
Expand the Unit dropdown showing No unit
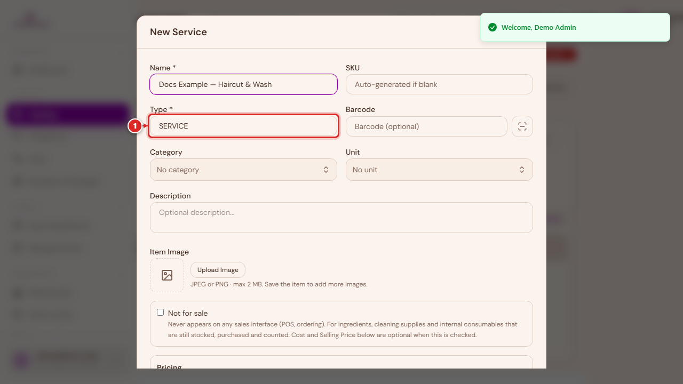point(439,170)
